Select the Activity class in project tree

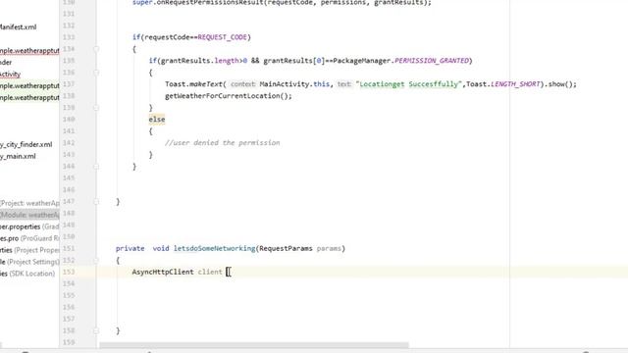pos(10,75)
